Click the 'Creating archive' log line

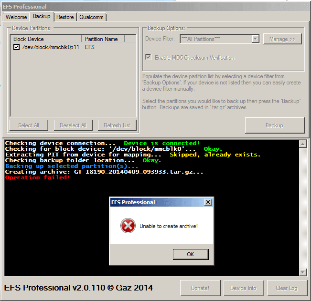click(x=104, y=172)
